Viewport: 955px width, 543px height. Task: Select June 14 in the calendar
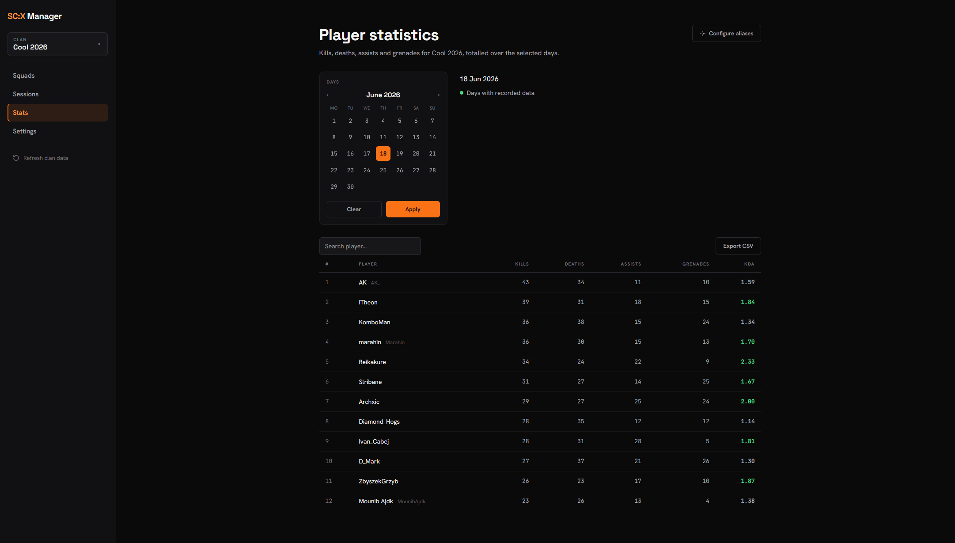432,137
